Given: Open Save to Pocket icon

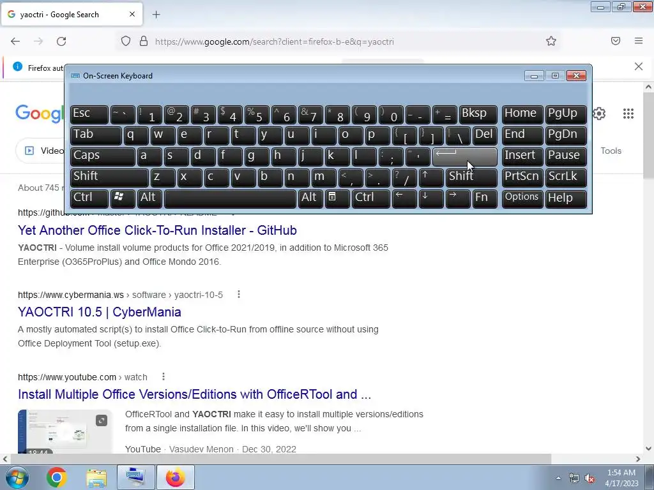Looking at the screenshot, I should click(615, 41).
